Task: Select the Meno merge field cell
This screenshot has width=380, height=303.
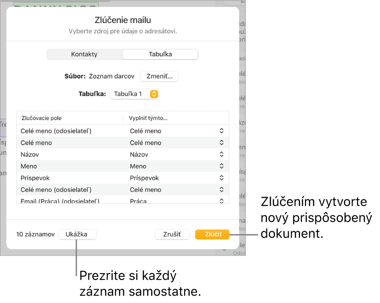Action: click(x=29, y=166)
